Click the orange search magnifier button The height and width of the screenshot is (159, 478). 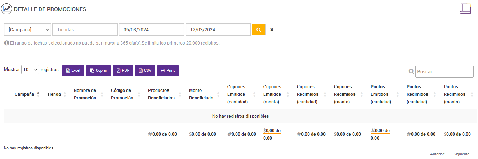tap(259, 29)
